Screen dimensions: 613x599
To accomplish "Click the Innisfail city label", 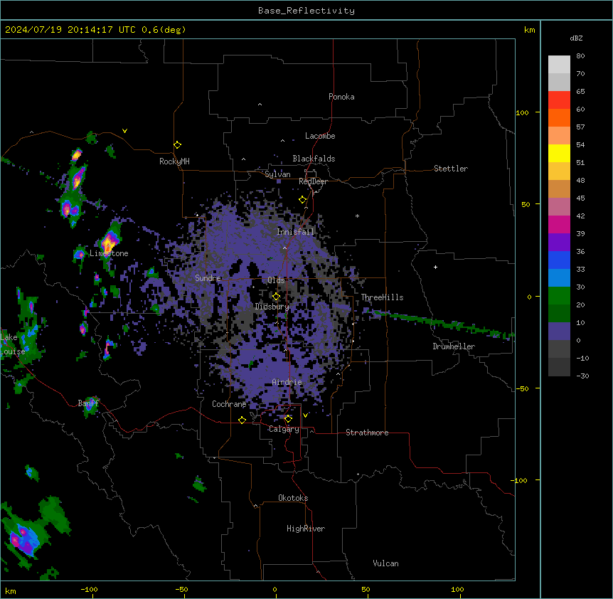I will coord(295,232).
